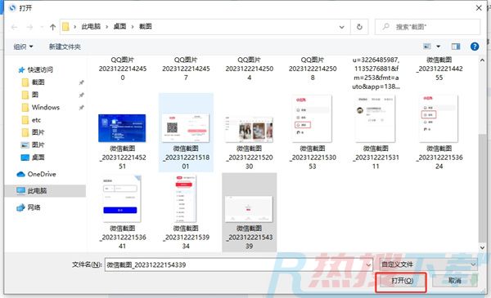Select thumbnail 微信截图_20231222153111

coord(376,118)
